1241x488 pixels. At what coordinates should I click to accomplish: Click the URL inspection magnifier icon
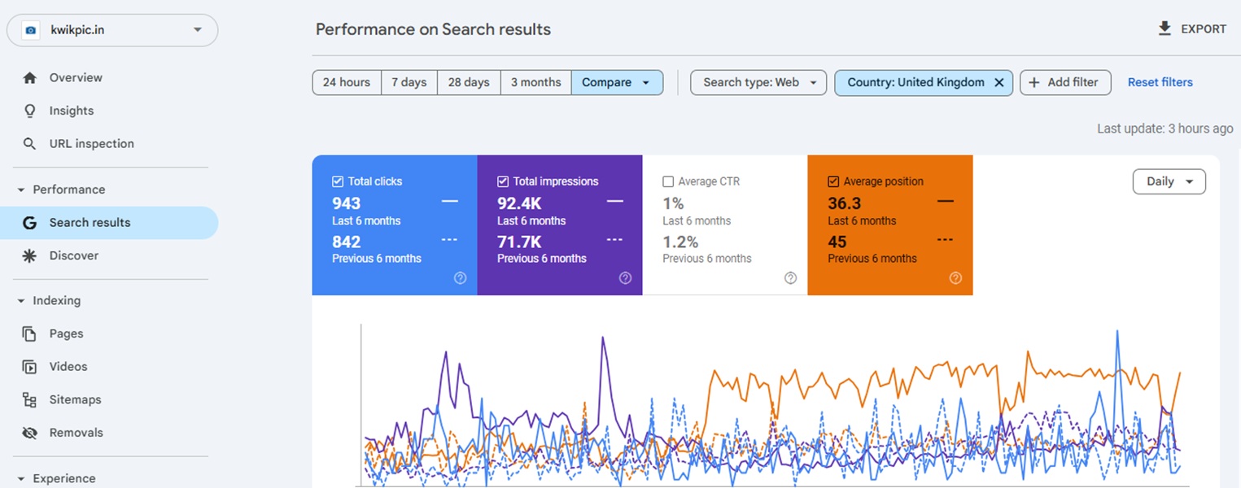(x=30, y=144)
